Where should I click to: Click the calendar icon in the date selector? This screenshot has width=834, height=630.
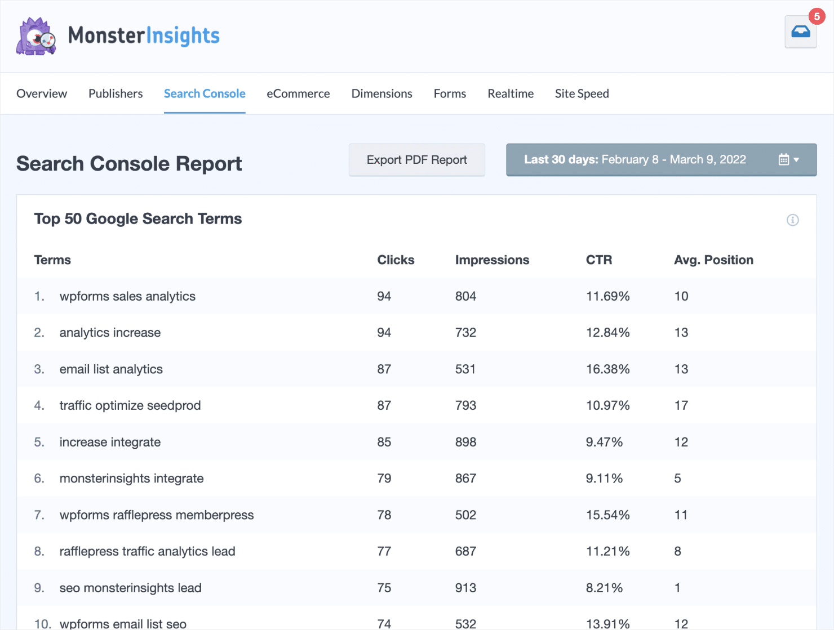click(784, 159)
